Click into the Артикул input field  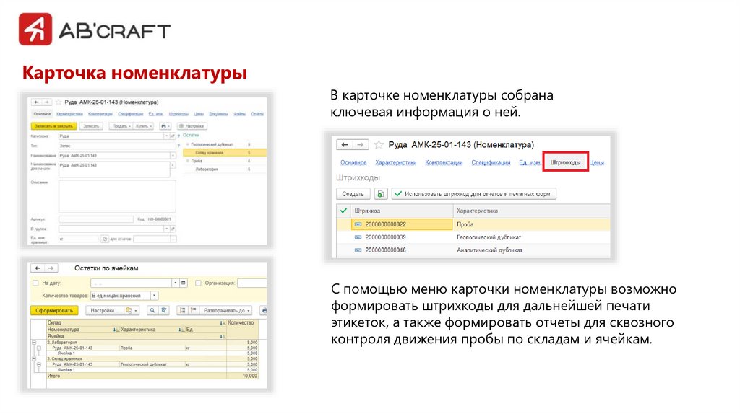point(96,219)
